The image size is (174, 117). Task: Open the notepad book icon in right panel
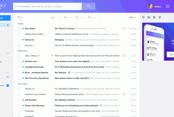point(154,17)
